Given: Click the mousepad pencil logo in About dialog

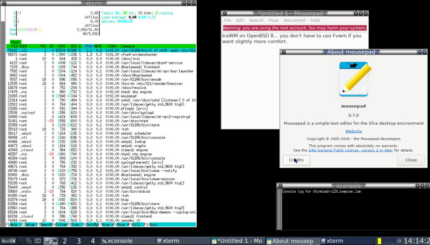Looking at the screenshot, I should coord(355,79).
